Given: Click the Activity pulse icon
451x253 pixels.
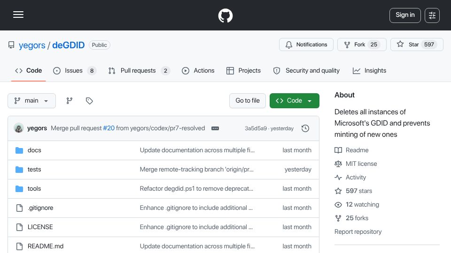Looking at the screenshot, I should (x=338, y=177).
